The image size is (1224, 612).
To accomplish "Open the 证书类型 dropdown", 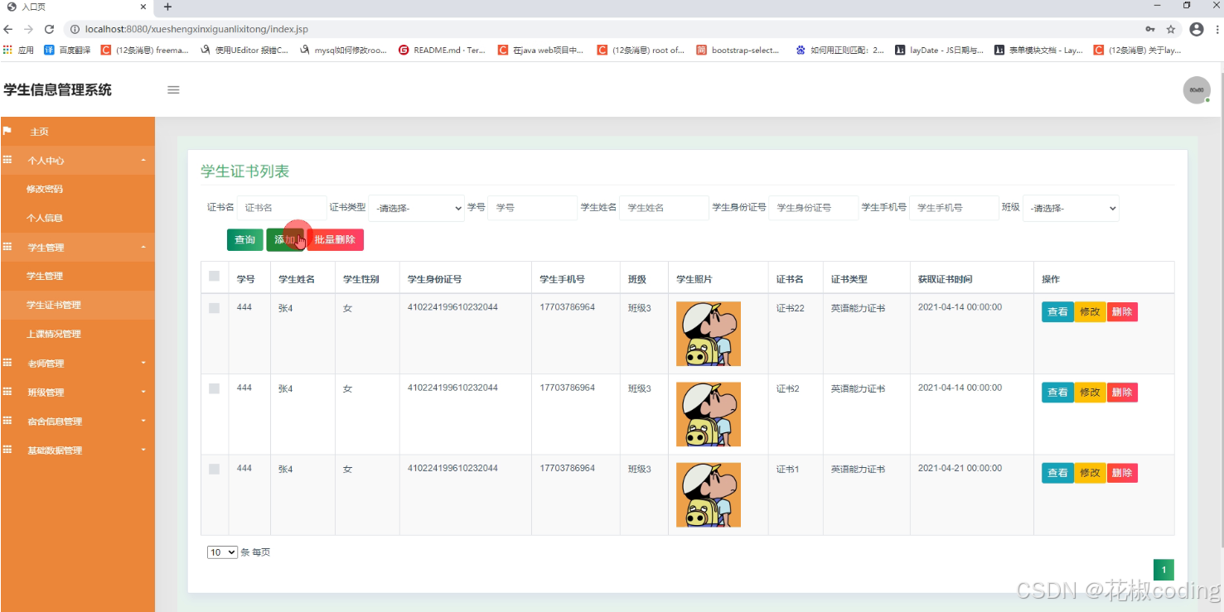I will click(x=416, y=207).
